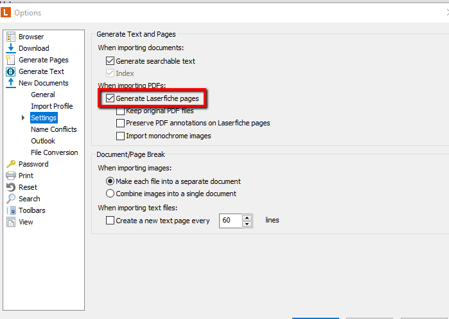Toggle Generate Laserfiche pages checkbox
449x319 pixels.
110,98
